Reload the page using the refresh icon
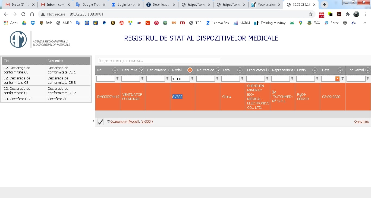Image resolution: width=371 pixels, height=198 pixels. [x=23, y=14]
